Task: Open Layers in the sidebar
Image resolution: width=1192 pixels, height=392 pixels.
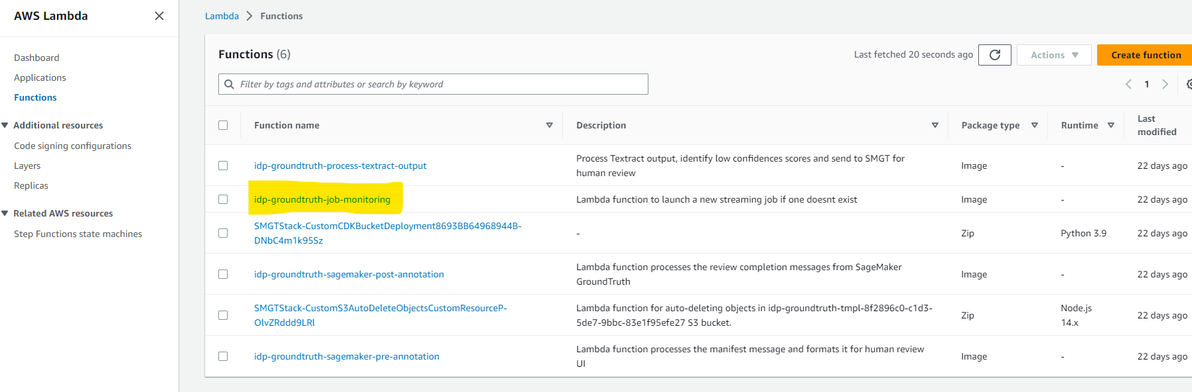Action: pyautogui.click(x=27, y=166)
